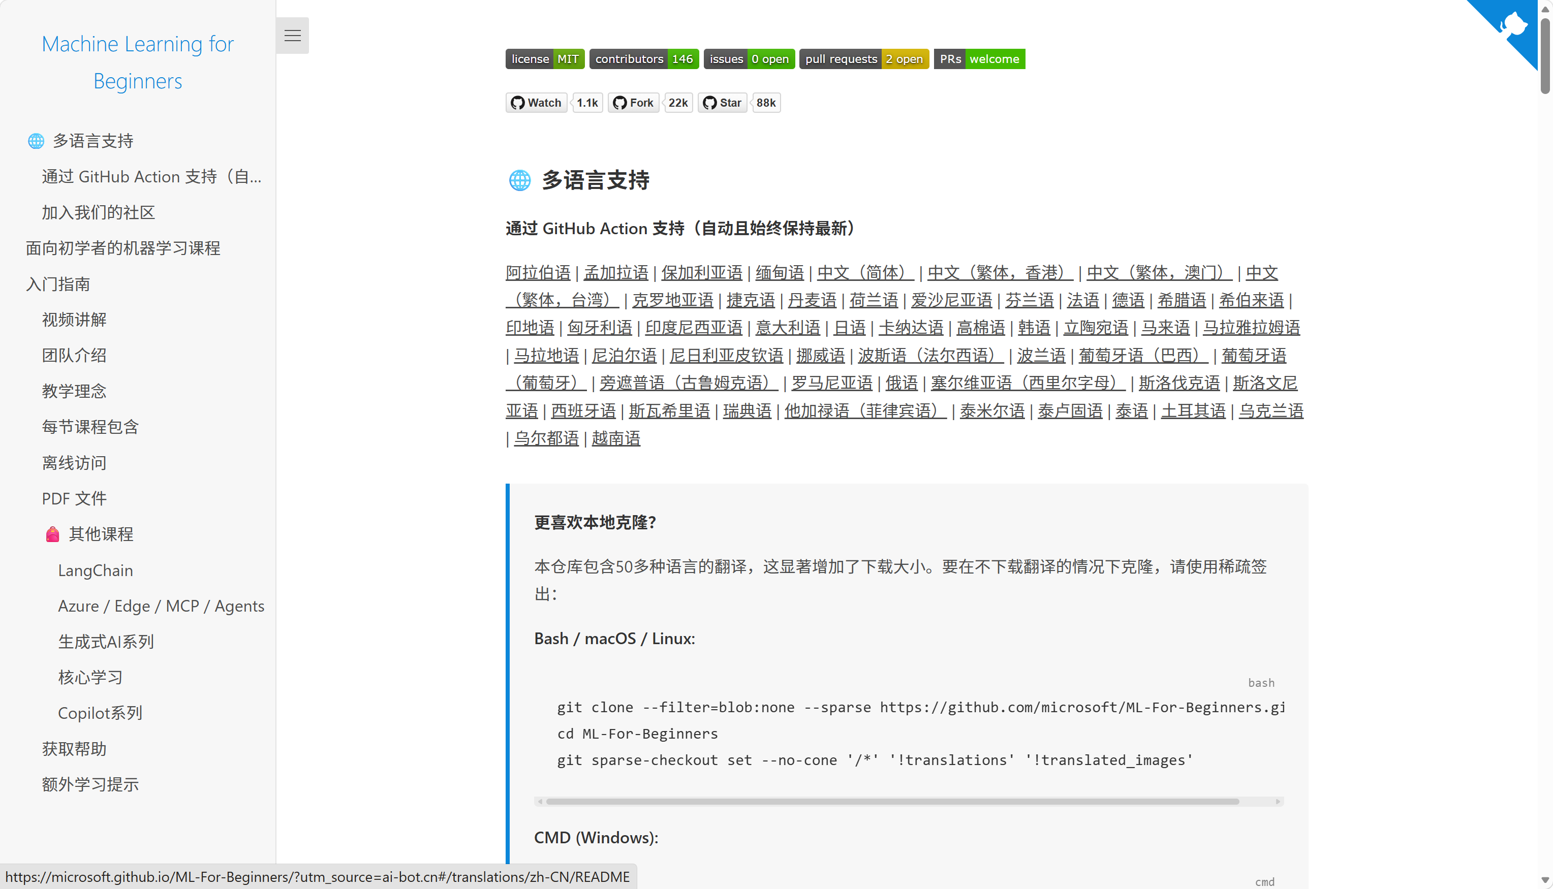Open the 克罗地亚语 translation link

tap(673, 300)
